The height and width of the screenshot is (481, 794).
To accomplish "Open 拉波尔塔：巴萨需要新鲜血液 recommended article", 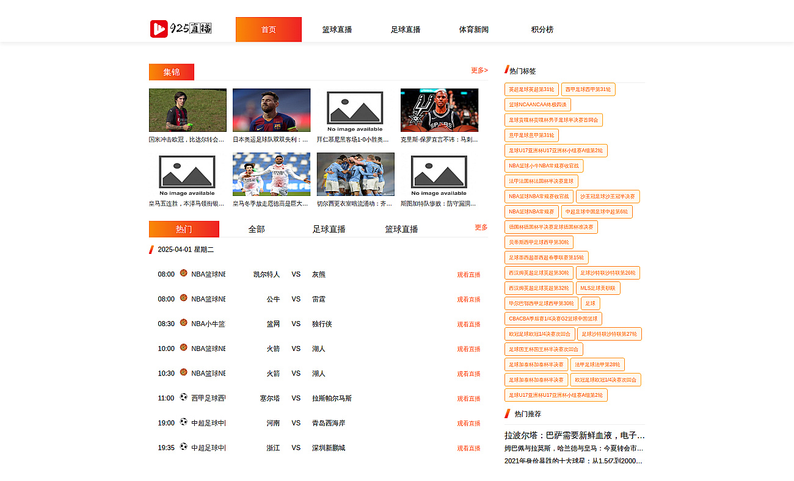I will (575, 435).
